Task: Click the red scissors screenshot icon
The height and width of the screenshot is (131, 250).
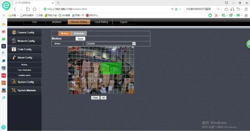Action: coord(216,15)
